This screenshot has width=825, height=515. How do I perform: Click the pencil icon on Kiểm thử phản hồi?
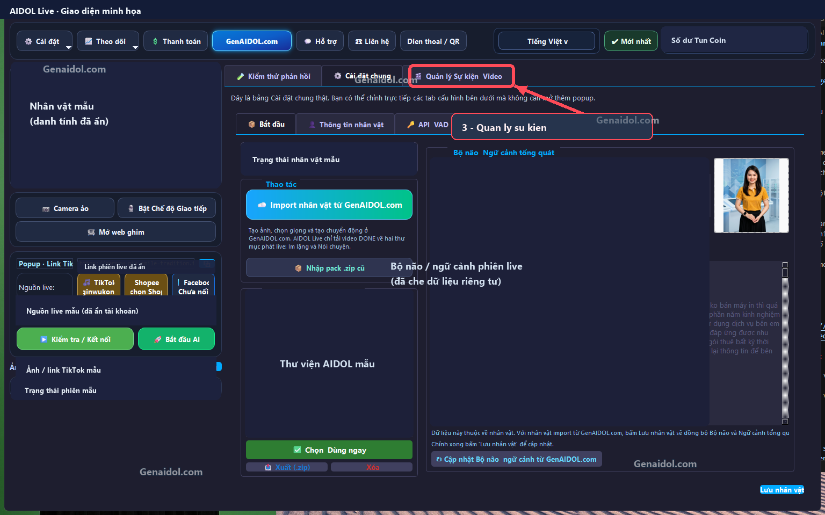[x=241, y=76]
